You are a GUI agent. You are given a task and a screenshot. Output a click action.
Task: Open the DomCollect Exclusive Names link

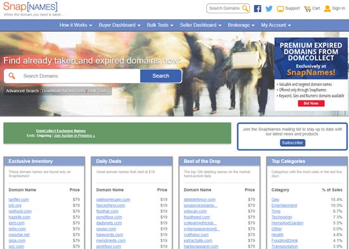pyautogui.click(x=61, y=131)
